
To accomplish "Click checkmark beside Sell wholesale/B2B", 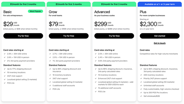I will pyautogui.click(x=141, y=96).
